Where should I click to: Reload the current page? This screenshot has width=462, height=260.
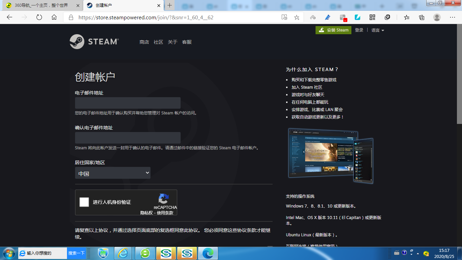tap(39, 17)
